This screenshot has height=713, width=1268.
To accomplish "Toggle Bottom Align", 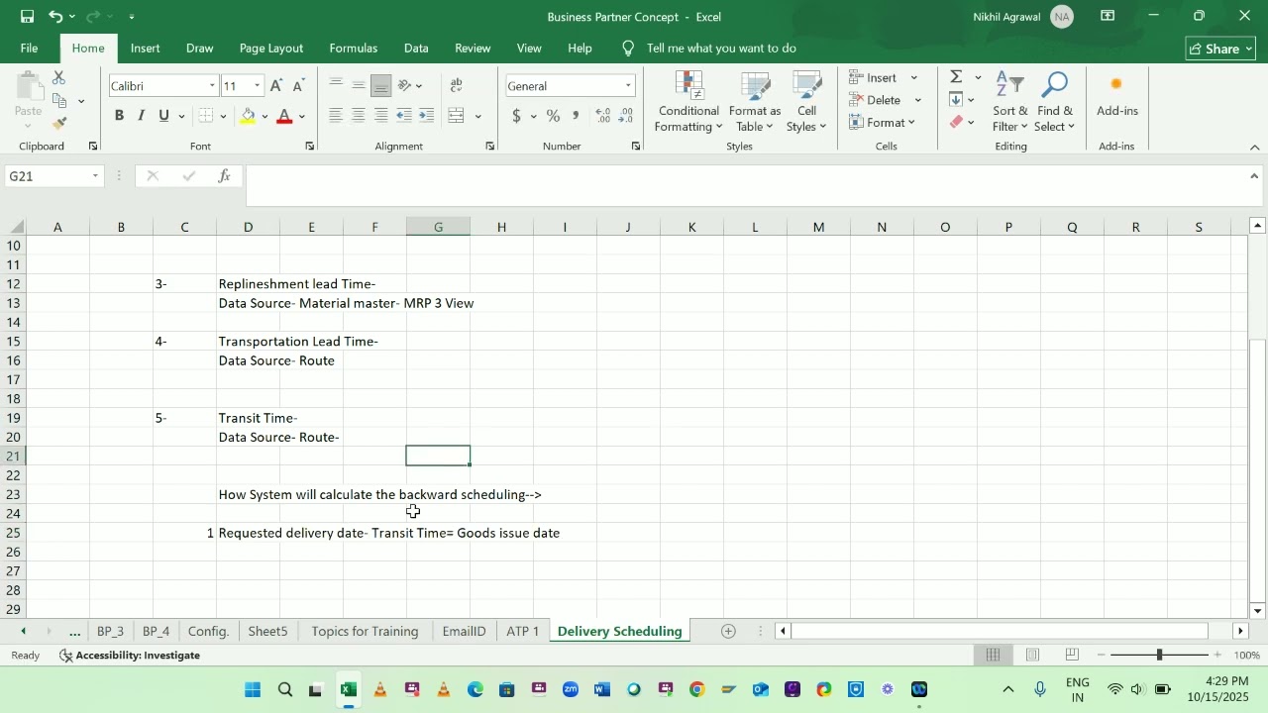I will tap(380, 86).
